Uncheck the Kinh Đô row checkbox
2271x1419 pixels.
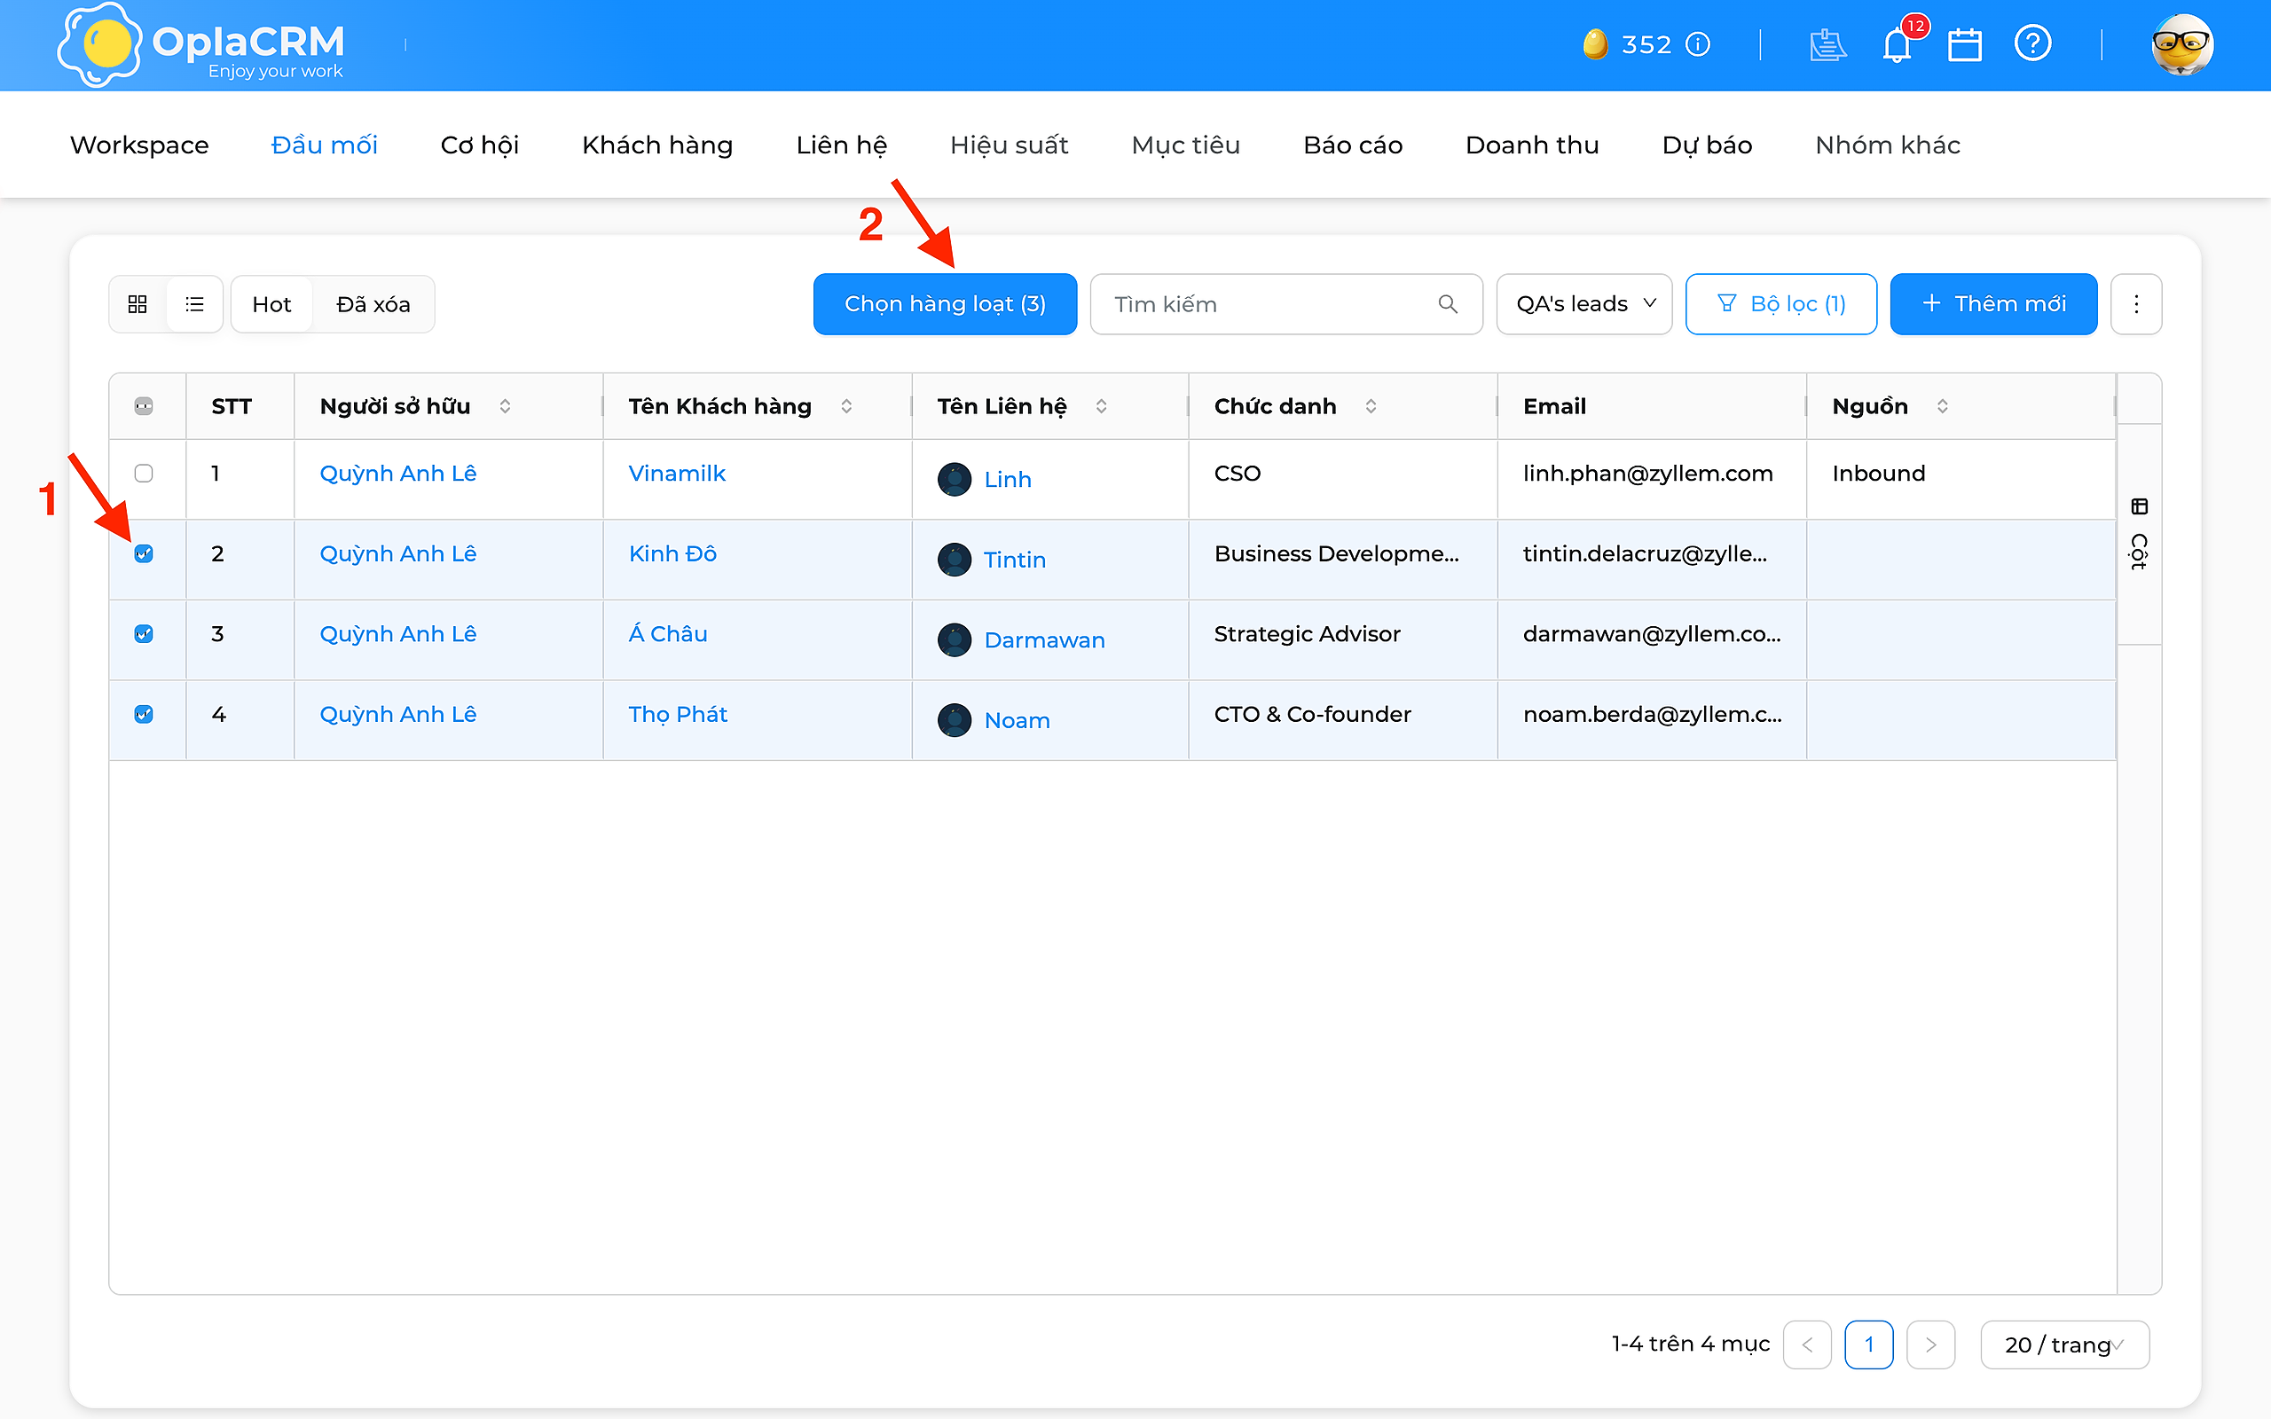coord(144,553)
